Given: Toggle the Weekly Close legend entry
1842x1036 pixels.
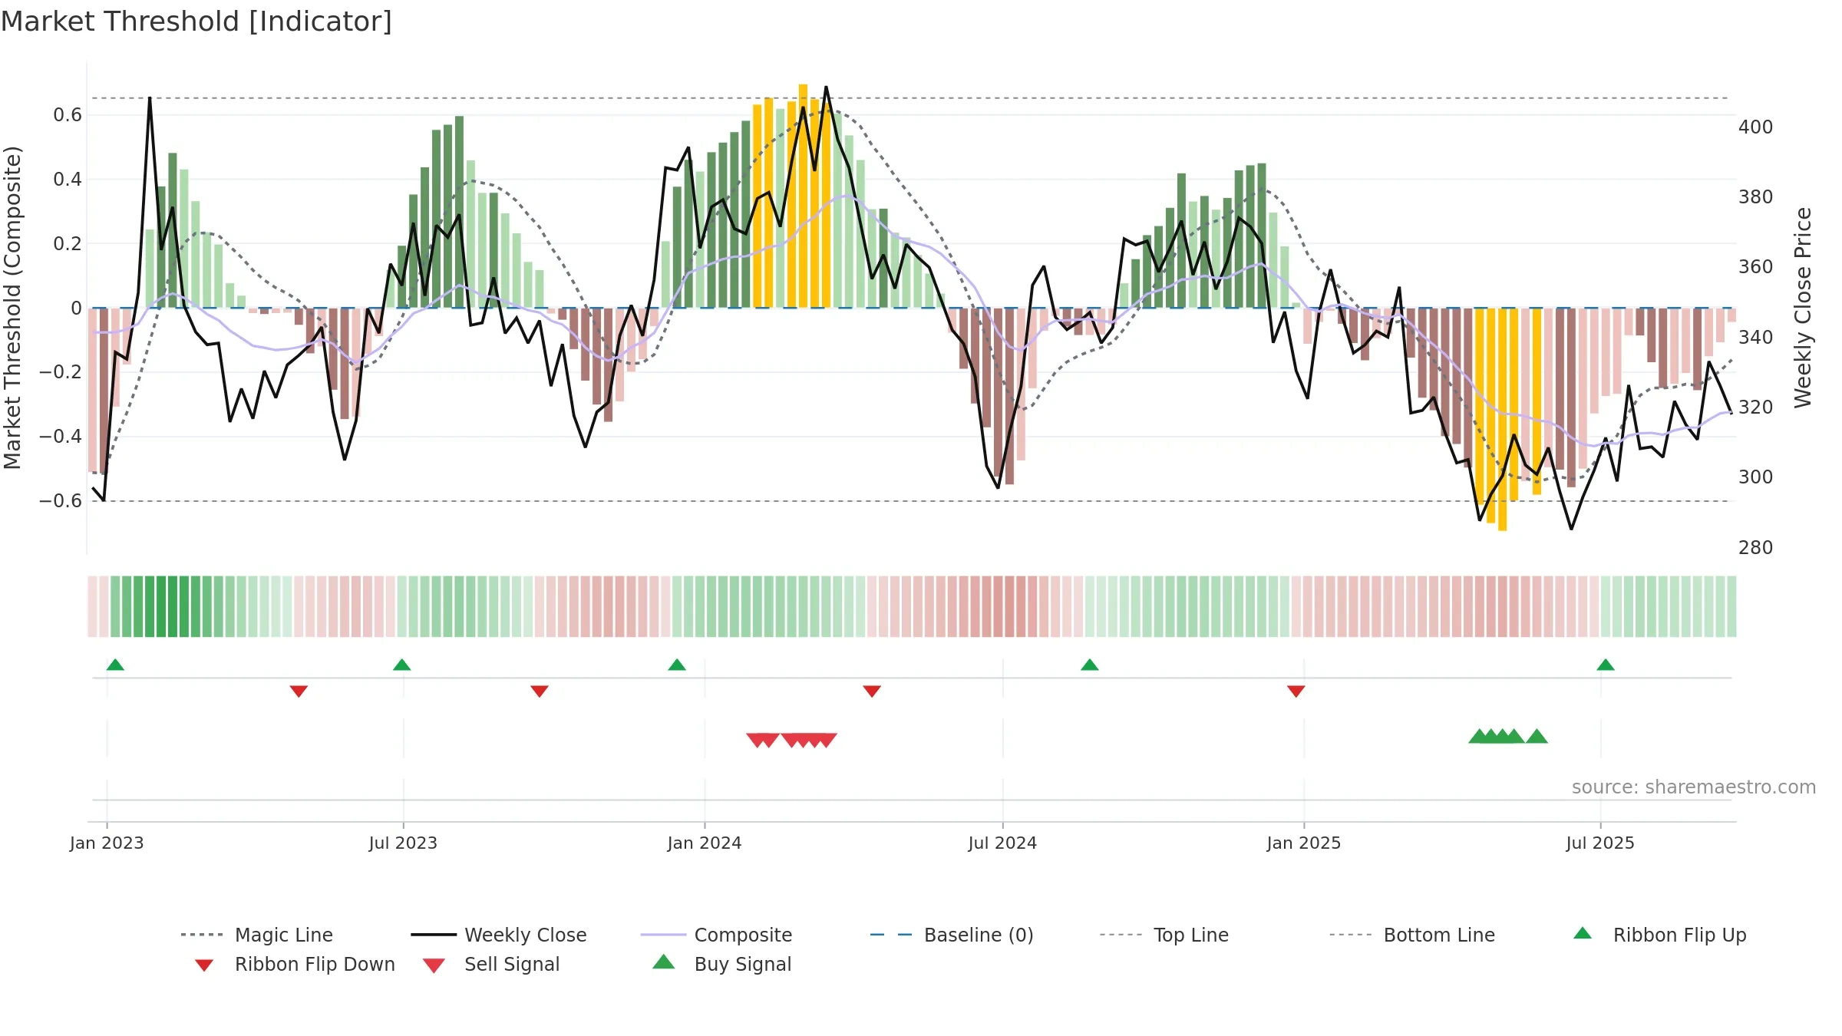Looking at the screenshot, I should click(499, 935).
